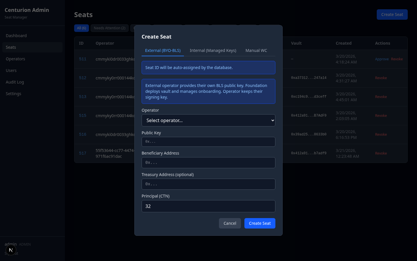
Task: Select the Principal (CTN) value field
Action: (x=208, y=206)
